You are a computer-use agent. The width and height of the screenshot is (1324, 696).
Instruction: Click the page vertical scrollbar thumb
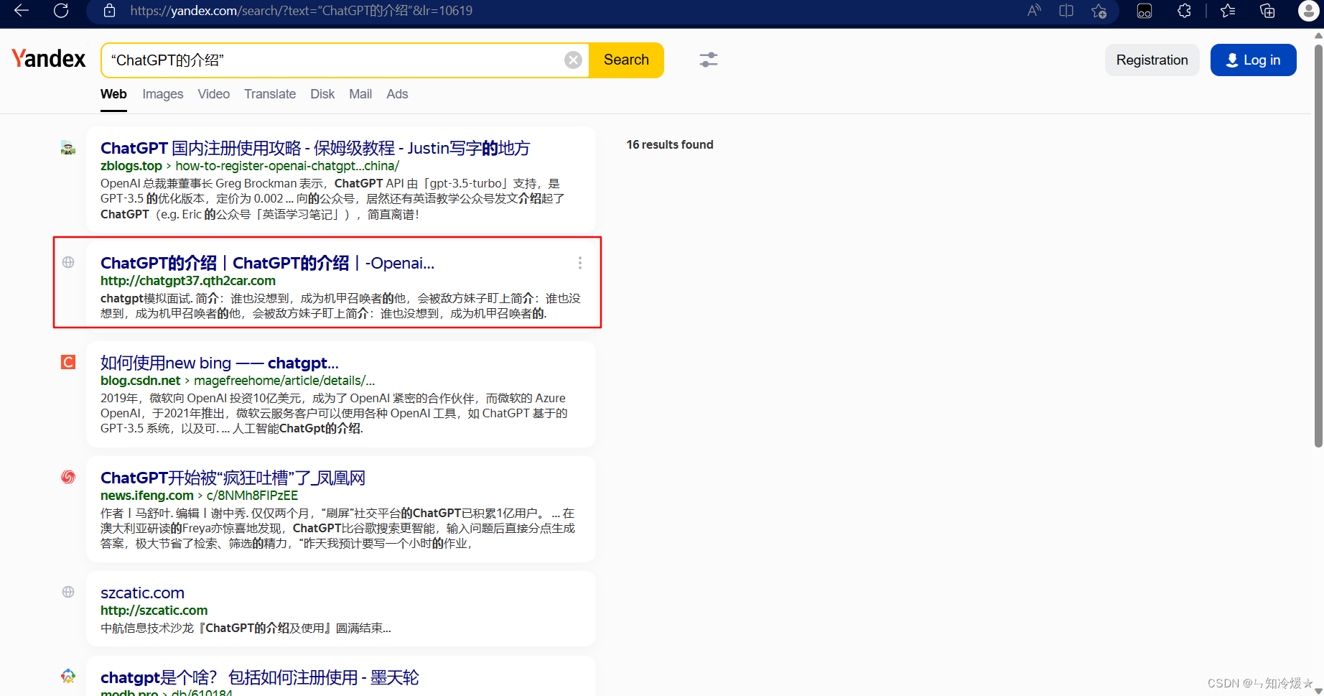[x=1318, y=246]
